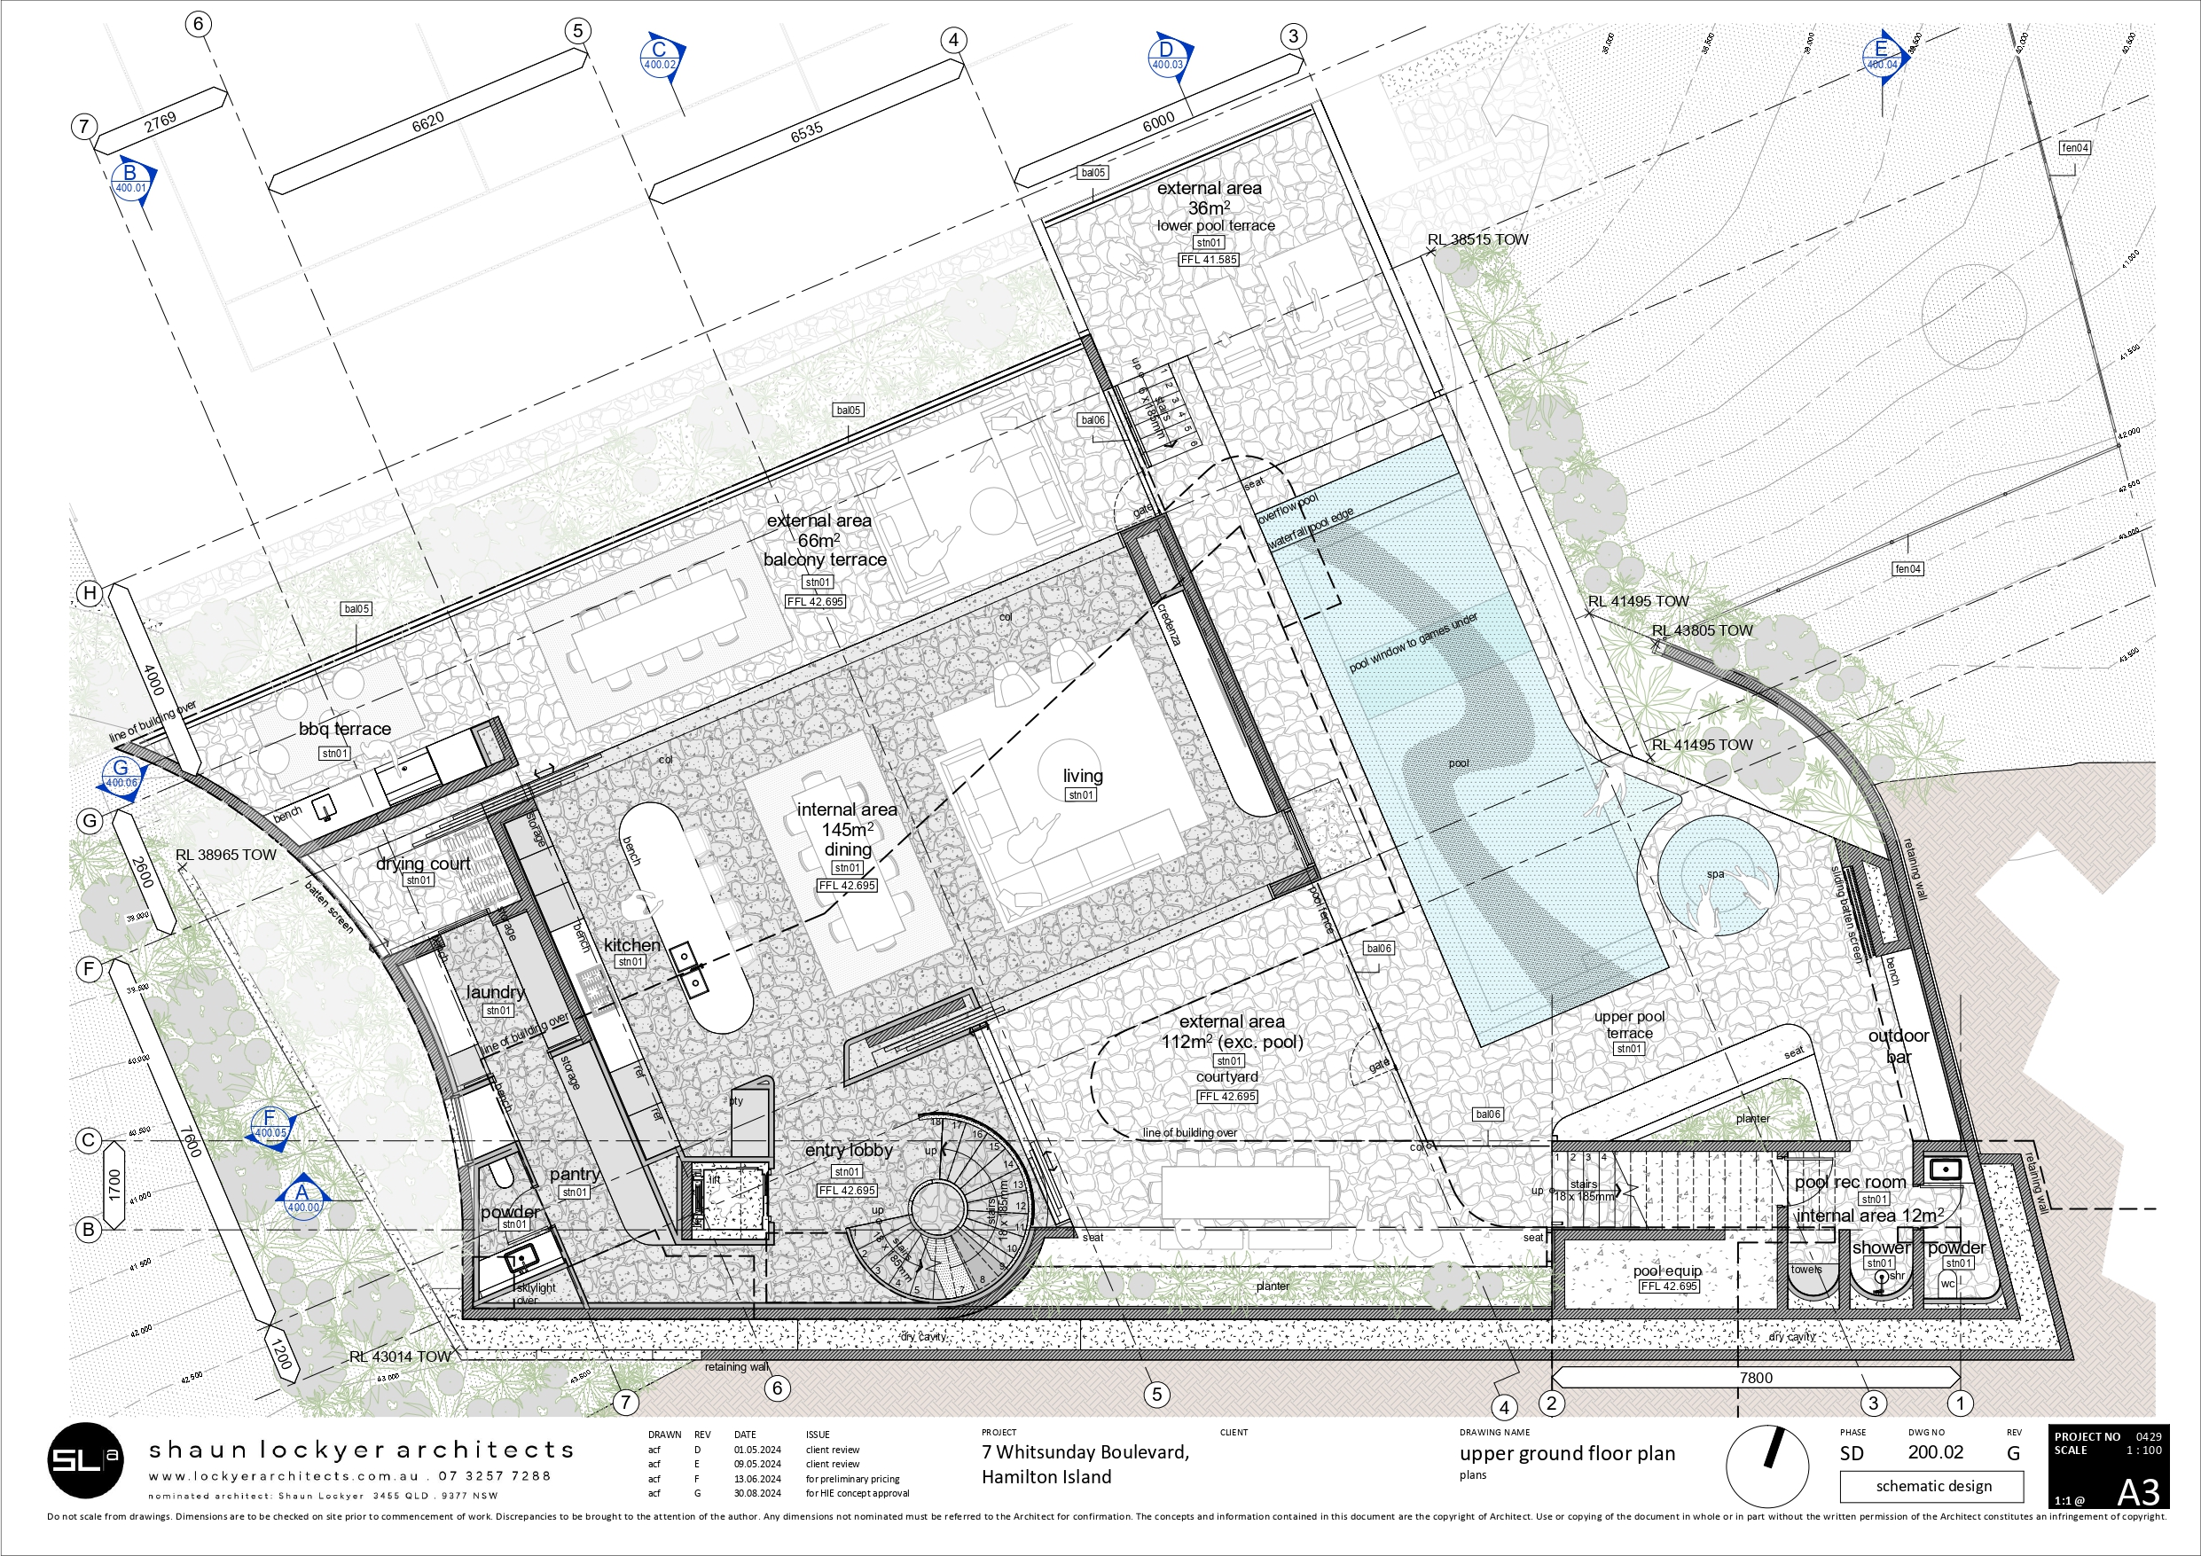Click section marker C 400.02
The image size is (2201, 1556).
661,57
